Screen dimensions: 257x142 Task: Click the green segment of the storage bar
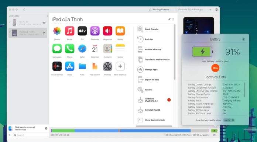click(63, 131)
